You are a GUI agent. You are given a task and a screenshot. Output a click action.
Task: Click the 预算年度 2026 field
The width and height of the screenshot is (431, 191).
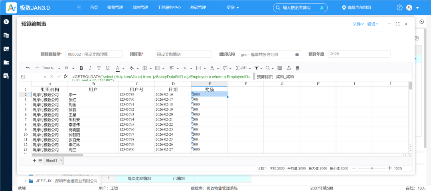[x=359, y=54]
